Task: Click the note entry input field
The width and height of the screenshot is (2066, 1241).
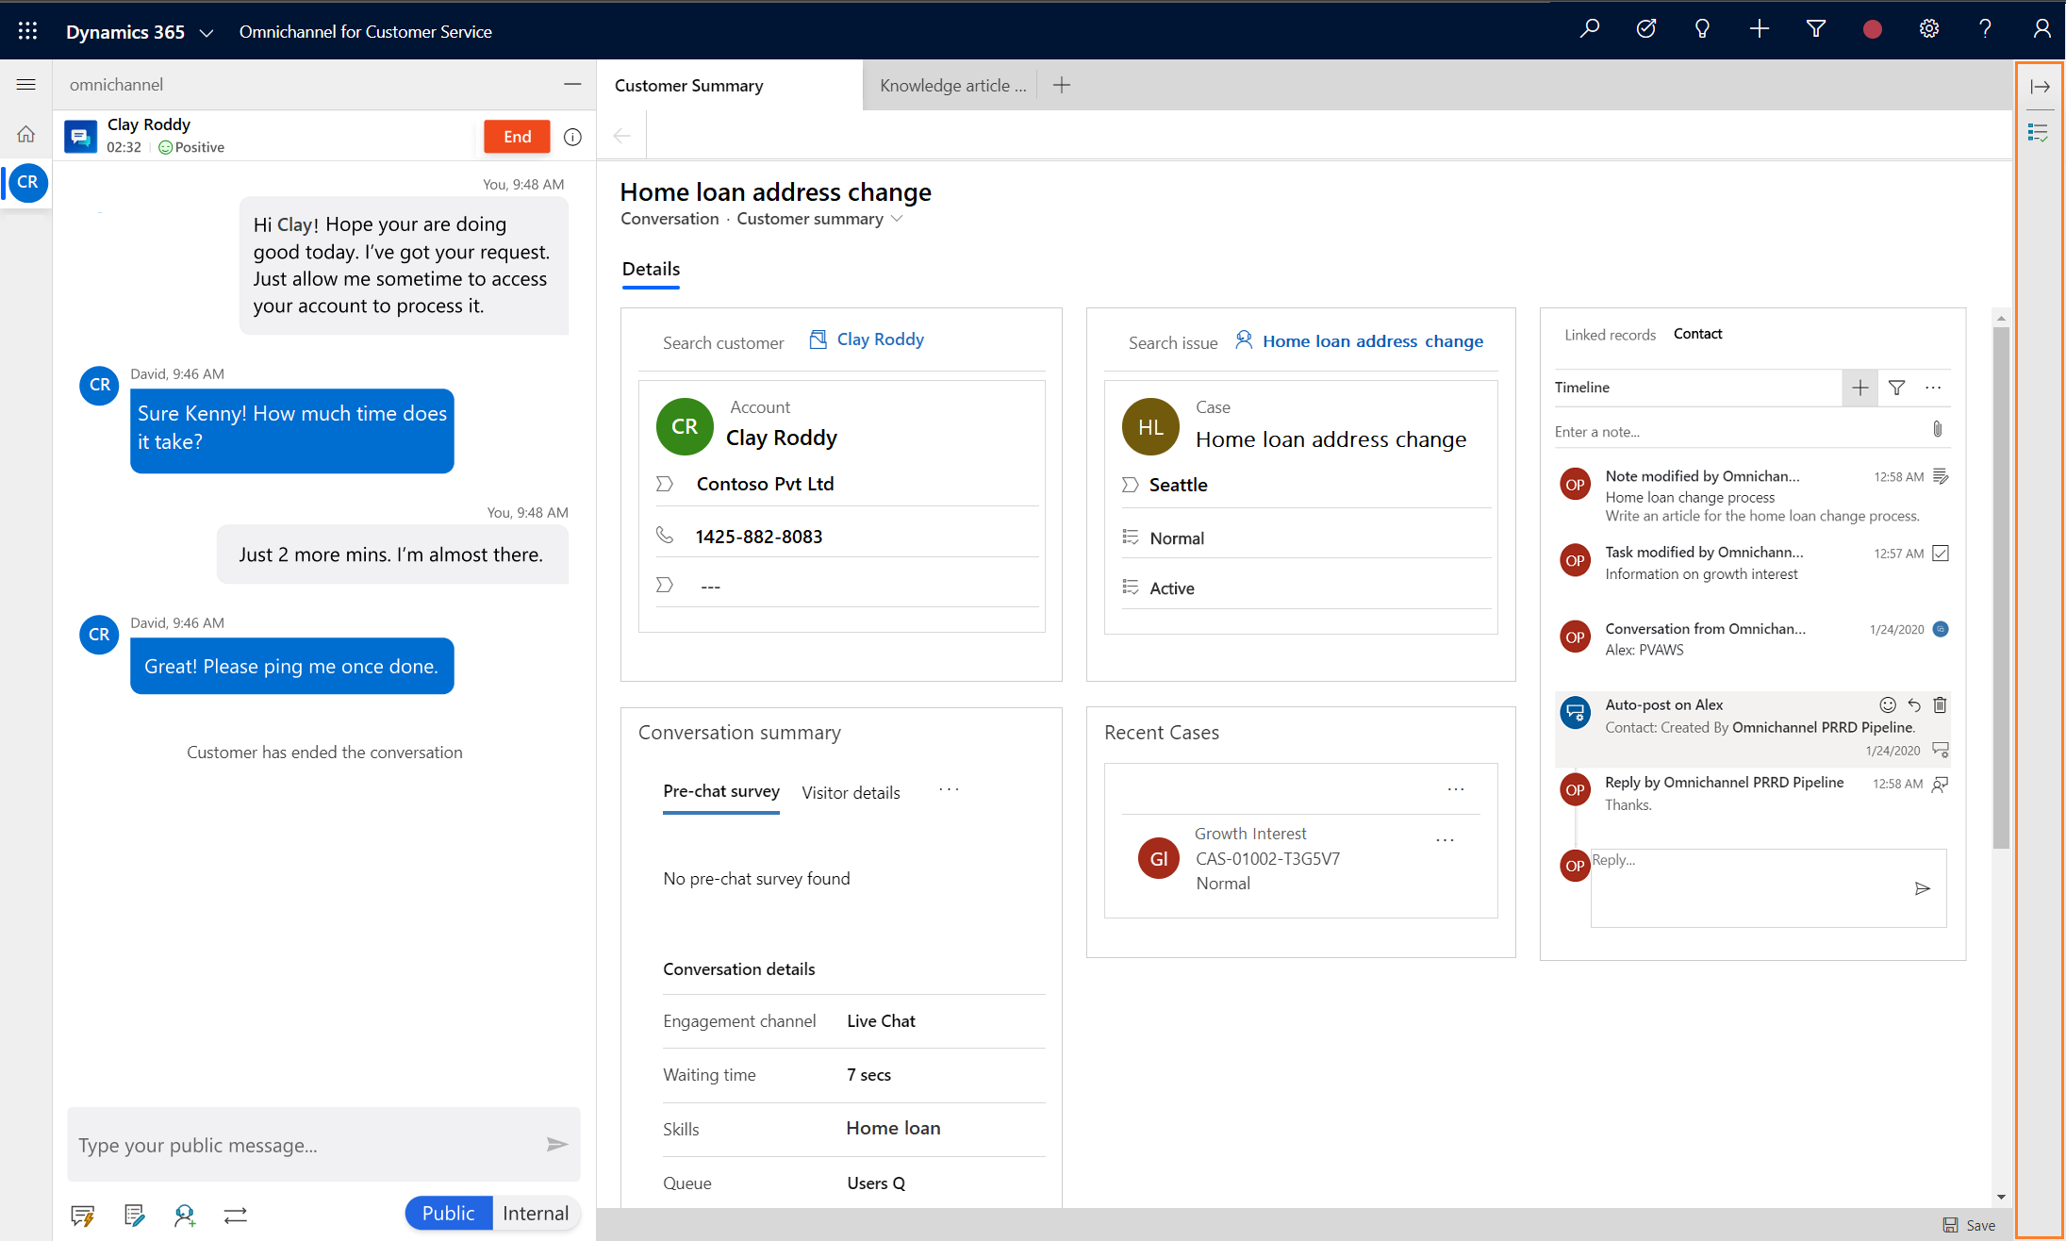Action: (1740, 431)
